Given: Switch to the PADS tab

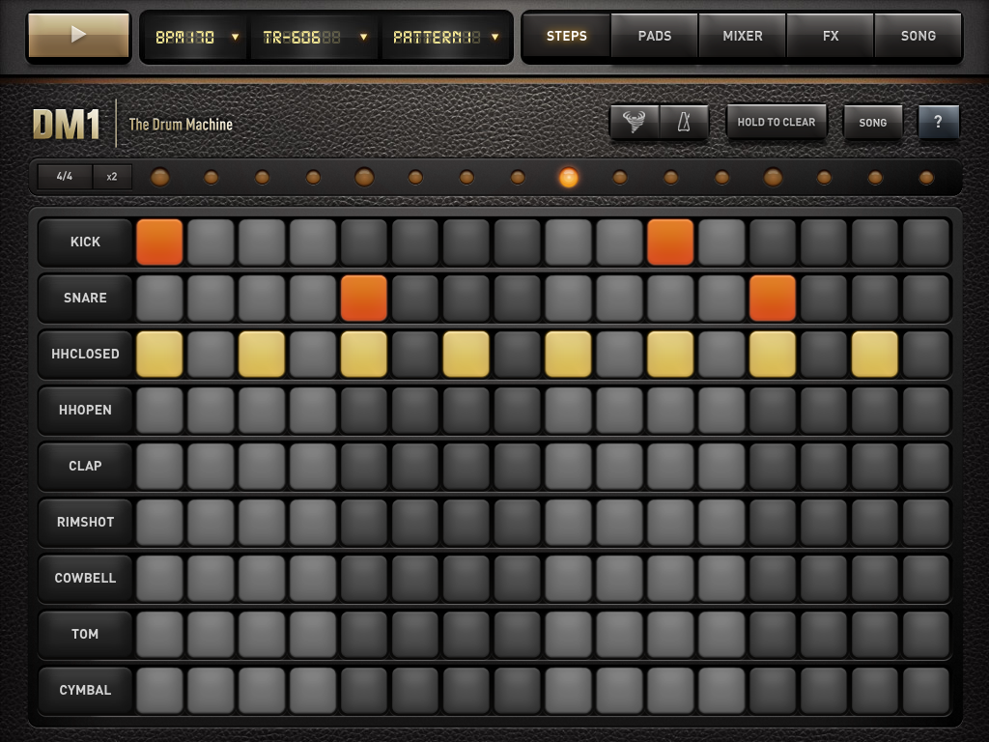Looking at the screenshot, I should point(655,36).
